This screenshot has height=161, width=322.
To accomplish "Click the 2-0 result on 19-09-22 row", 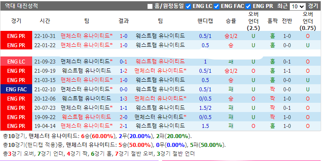I will pyautogui.click(x=123, y=117).
